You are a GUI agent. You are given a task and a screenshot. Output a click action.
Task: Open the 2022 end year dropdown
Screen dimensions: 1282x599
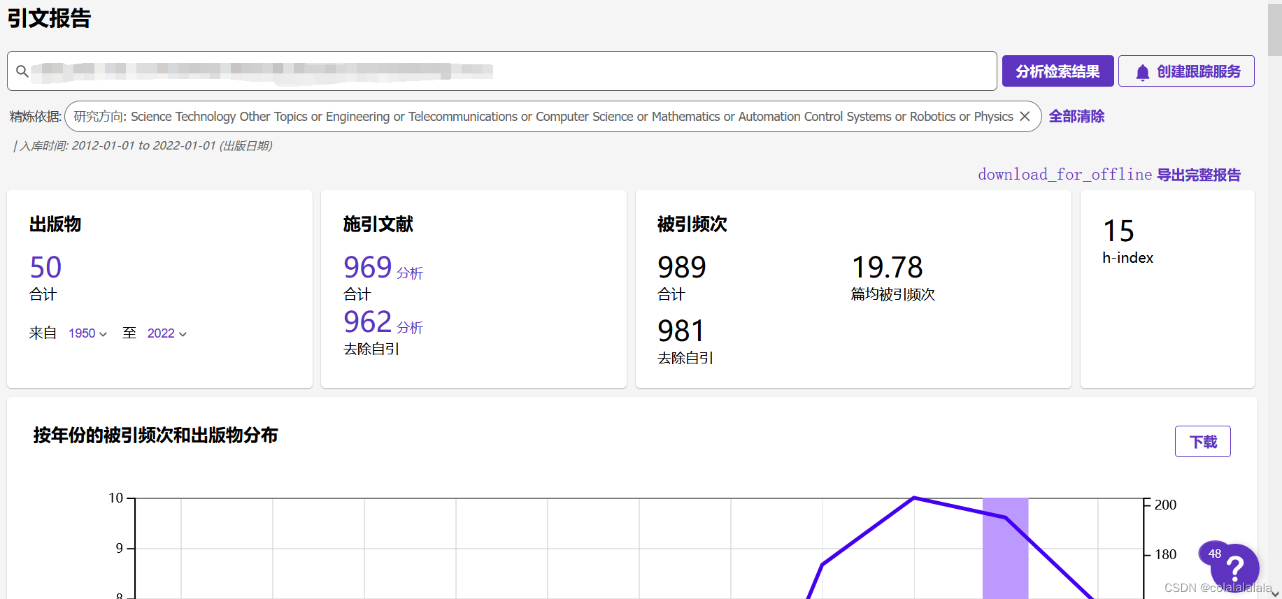[x=166, y=333]
